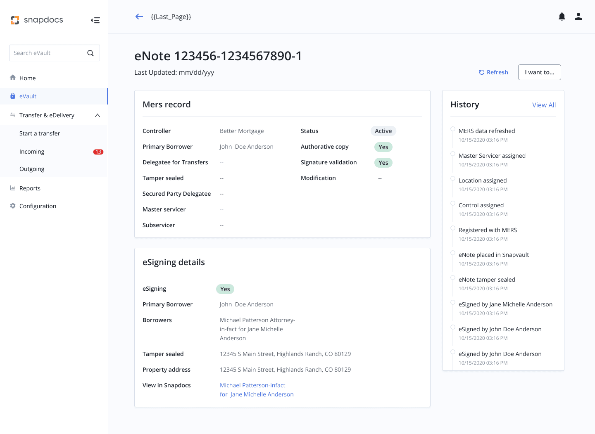Click timeline dot for MERS data refreshed
The image size is (595, 434).
453,129
